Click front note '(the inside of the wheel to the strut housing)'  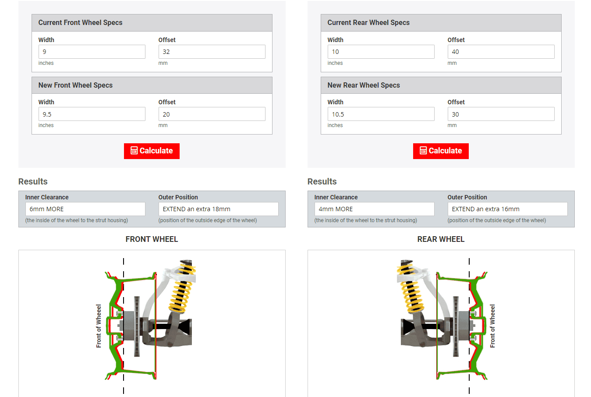point(77,220)
